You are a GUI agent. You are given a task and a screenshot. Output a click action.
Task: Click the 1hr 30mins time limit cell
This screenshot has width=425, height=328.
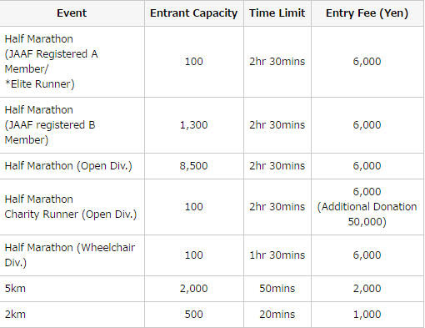[x=277, y=255]
